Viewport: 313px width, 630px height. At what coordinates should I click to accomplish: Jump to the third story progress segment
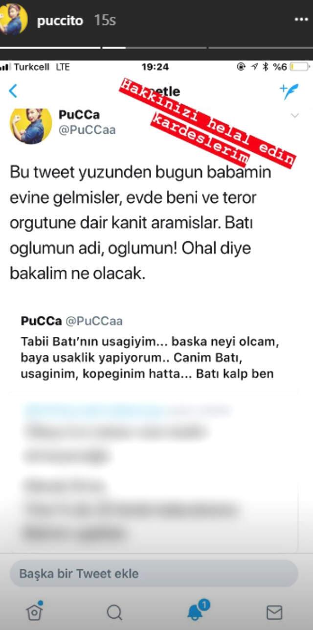pos(261,47)
